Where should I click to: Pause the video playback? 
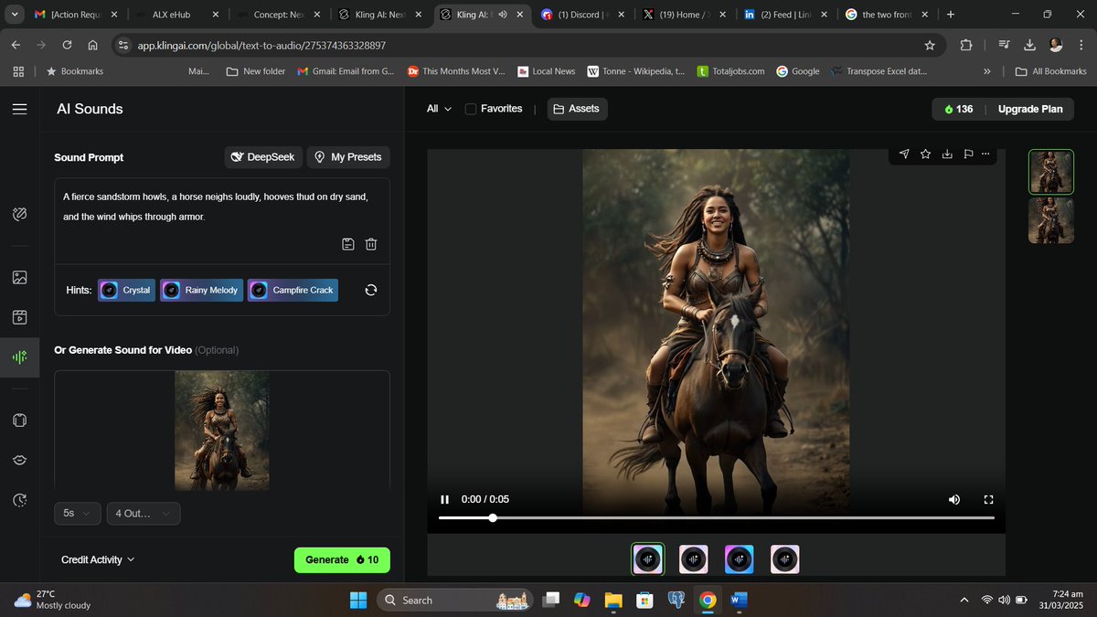(x=445, y=499)
